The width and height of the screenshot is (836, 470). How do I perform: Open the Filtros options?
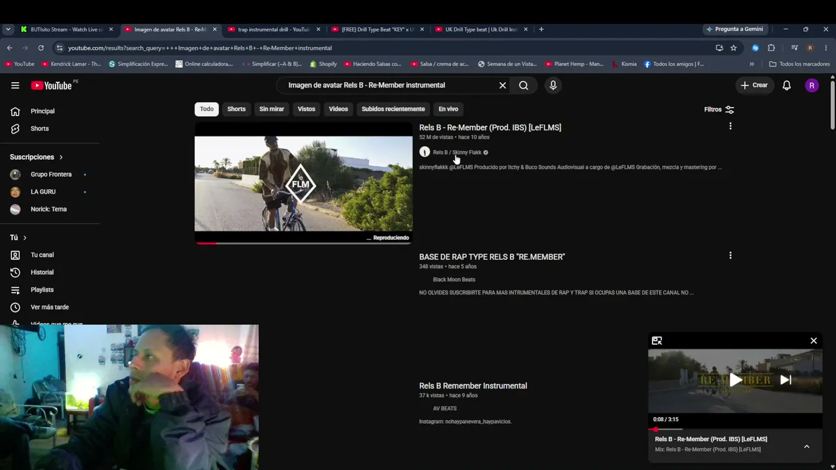coord(719,110)
